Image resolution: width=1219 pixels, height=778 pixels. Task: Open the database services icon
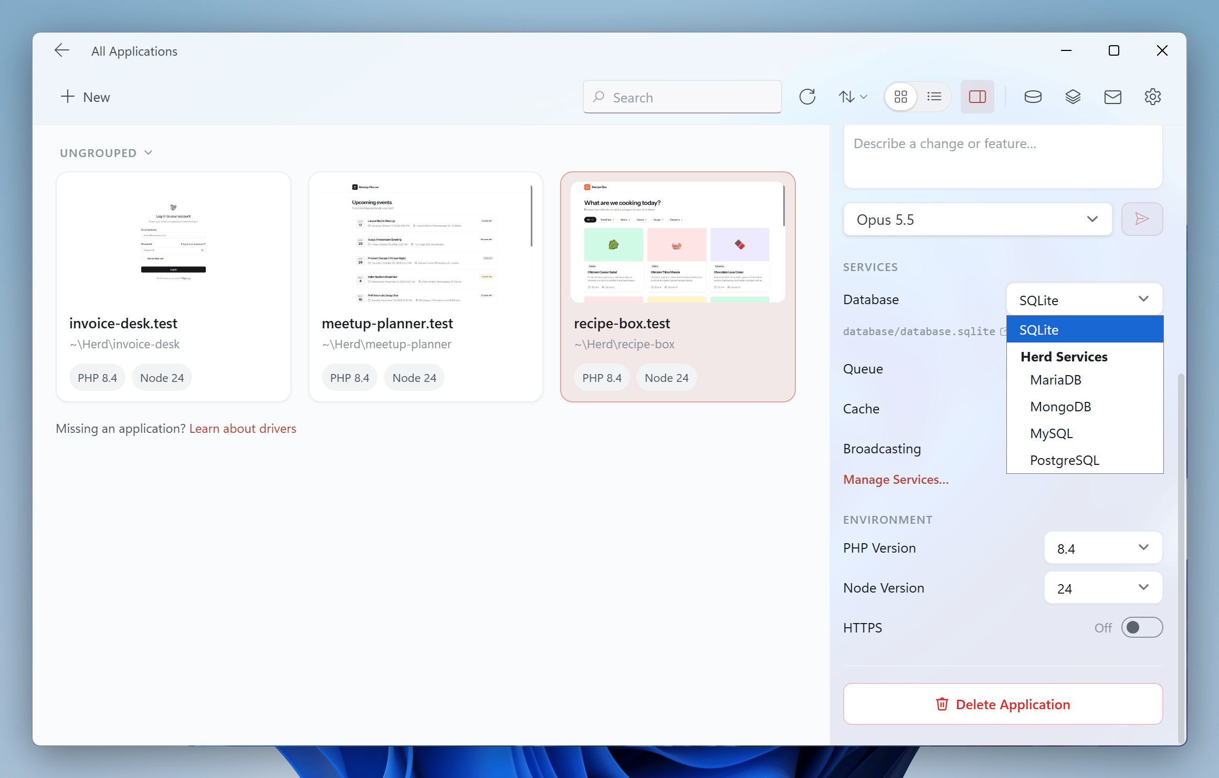[1033, 97]
